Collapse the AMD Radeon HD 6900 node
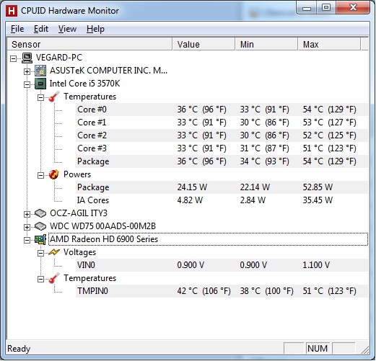 27,240
